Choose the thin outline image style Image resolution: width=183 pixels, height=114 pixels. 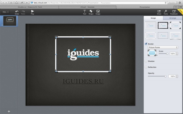(163, 35)
